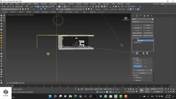
Task: Open the reference coordinate View dropdown
Action: tap(48, 7)
